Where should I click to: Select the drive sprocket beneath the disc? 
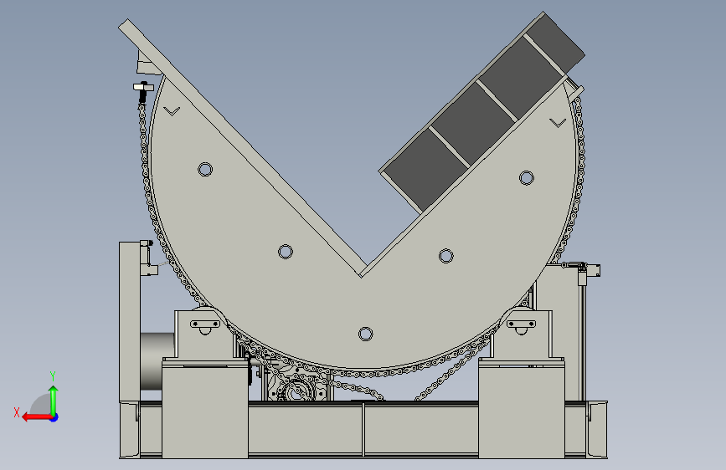(296, 391)
